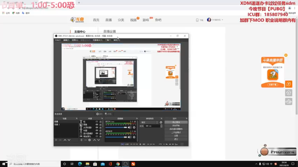298x167 pixels.
Task: Click Start Recording button in controls
Action: coord(176,126)
